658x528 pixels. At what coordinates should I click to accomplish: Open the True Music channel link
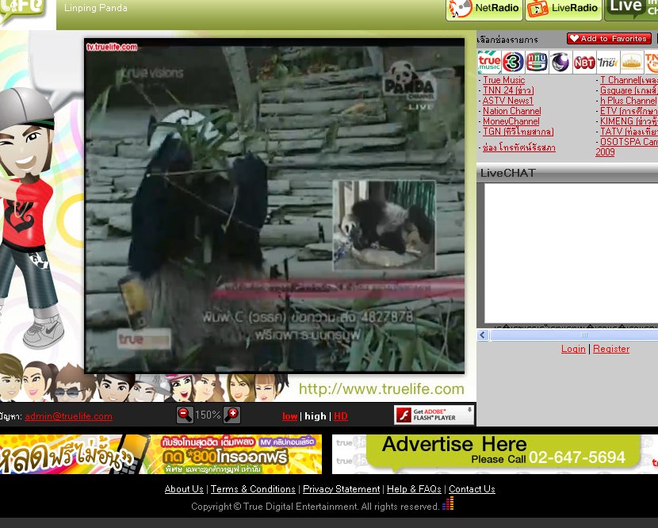tap(503, 80)
